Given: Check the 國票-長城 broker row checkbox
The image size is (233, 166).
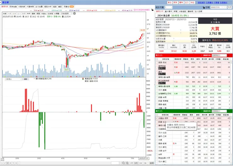Looking at the screenshot, I should [x=156, y=62].
